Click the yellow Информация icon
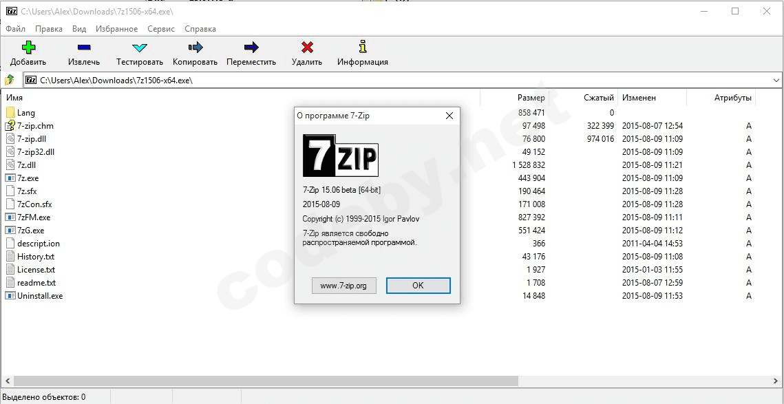Screen dimensions: 784x404 363,47
